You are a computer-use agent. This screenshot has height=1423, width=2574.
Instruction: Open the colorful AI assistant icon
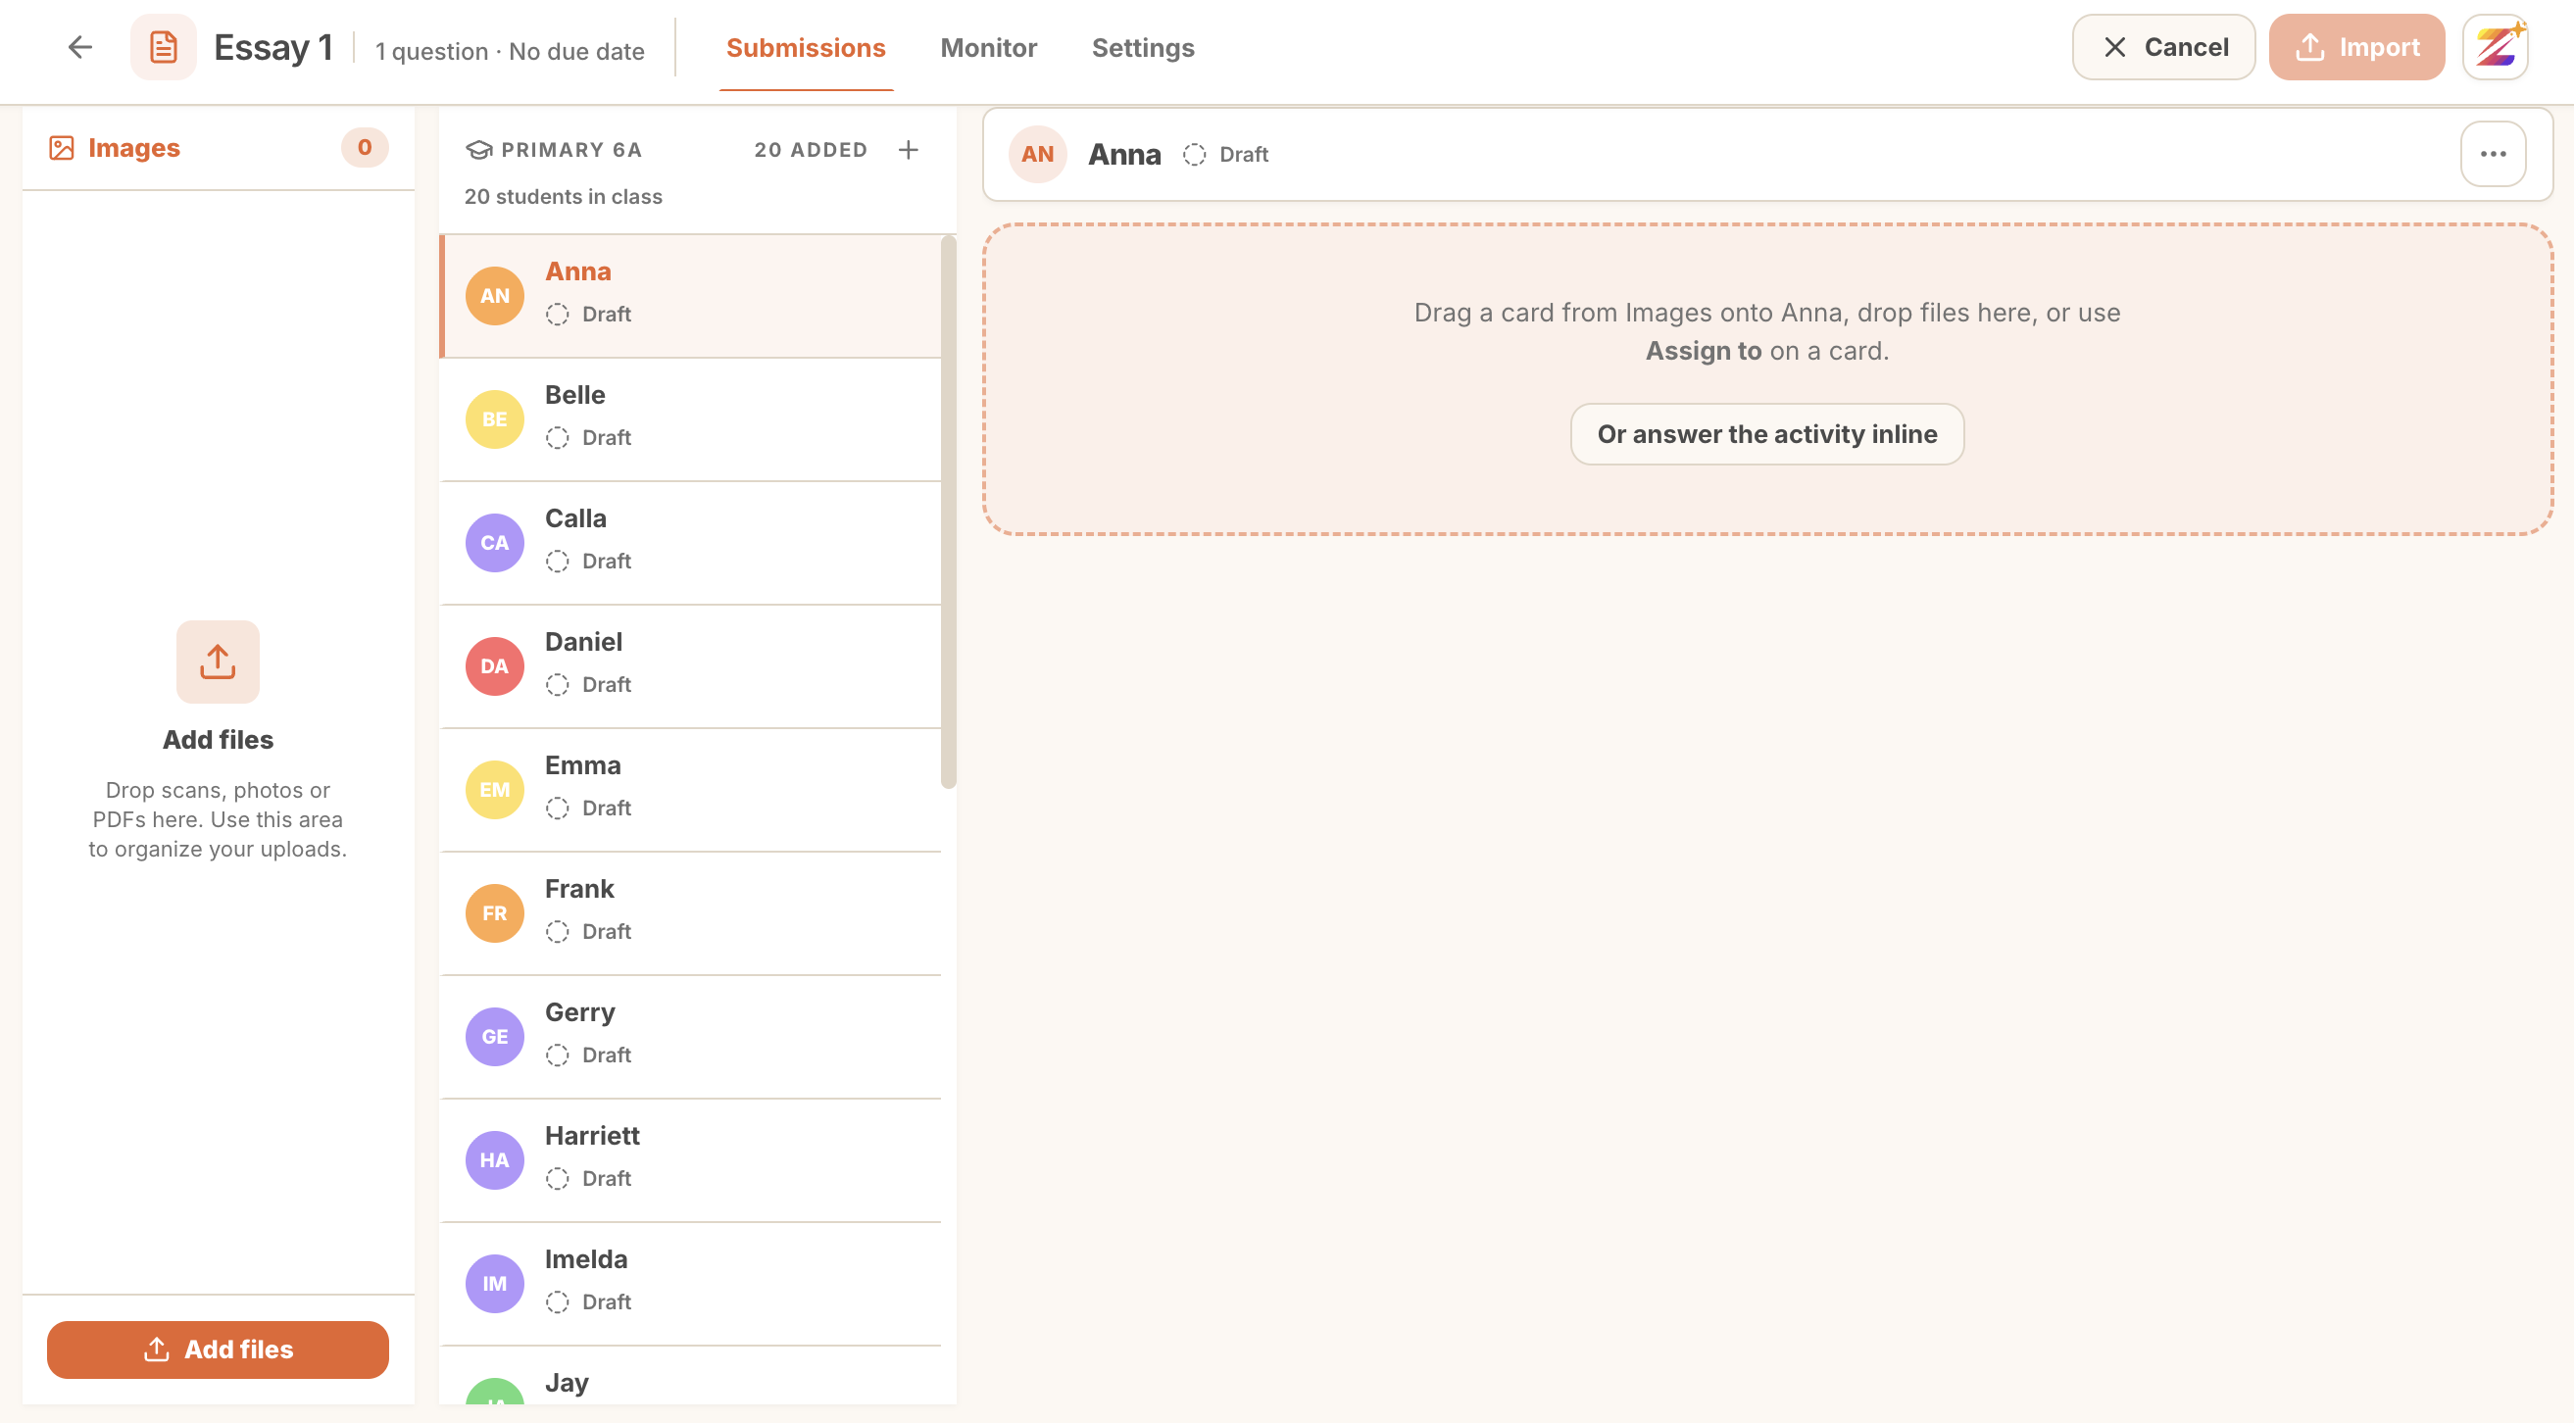coord(2495,47)
